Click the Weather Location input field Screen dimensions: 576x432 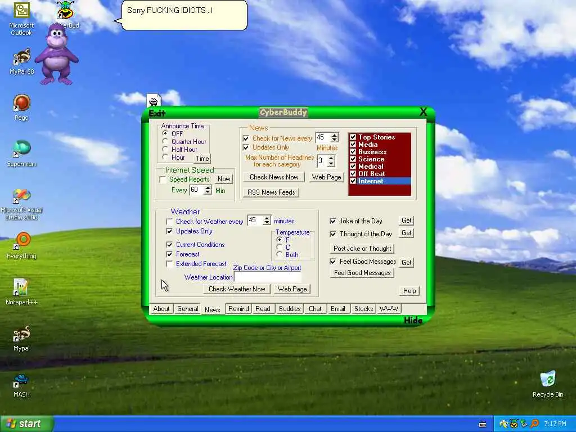(x=267, y=277)
